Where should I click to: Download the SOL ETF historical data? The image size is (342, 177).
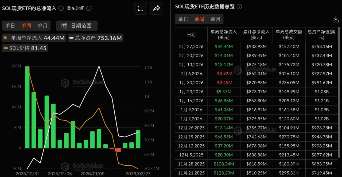336,19
